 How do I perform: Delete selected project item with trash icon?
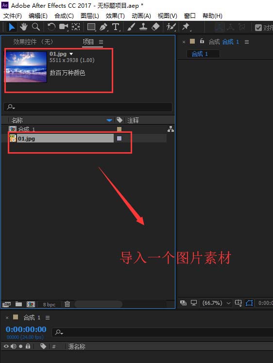tap(67, 304)
